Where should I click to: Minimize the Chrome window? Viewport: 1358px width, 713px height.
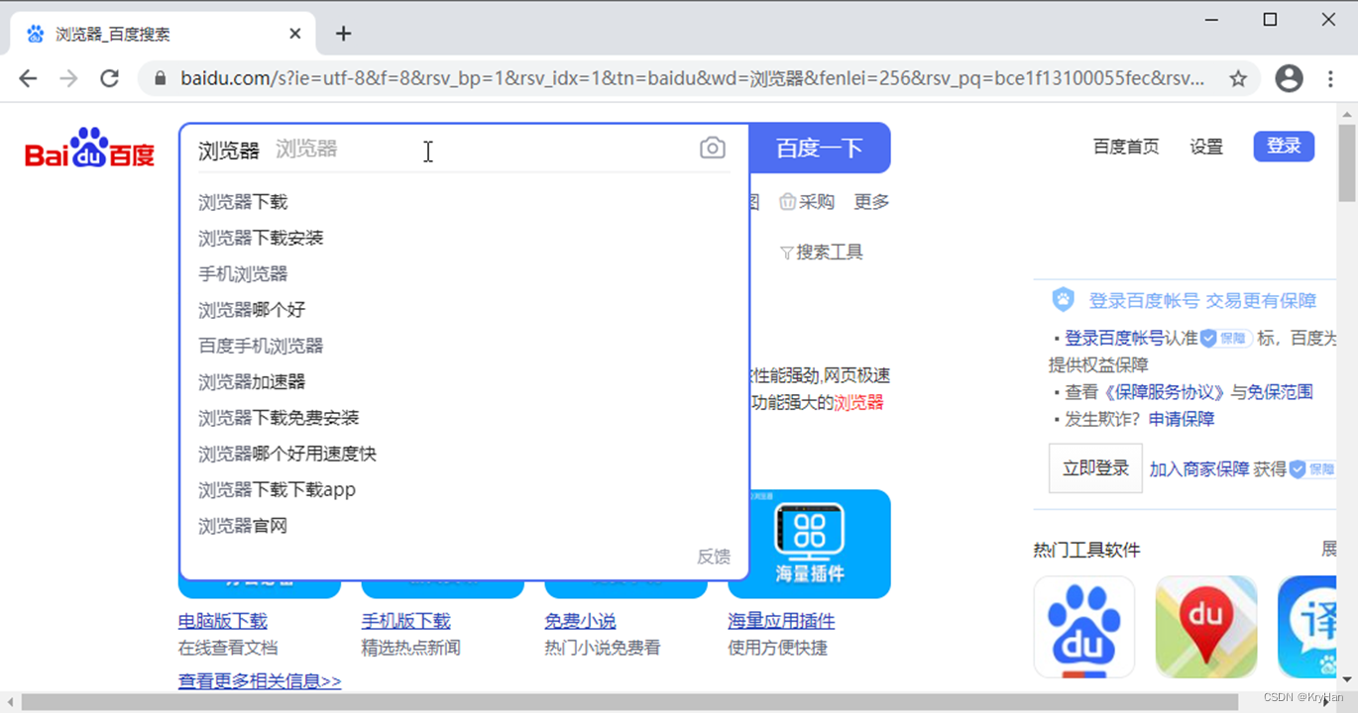[1211, 20]
